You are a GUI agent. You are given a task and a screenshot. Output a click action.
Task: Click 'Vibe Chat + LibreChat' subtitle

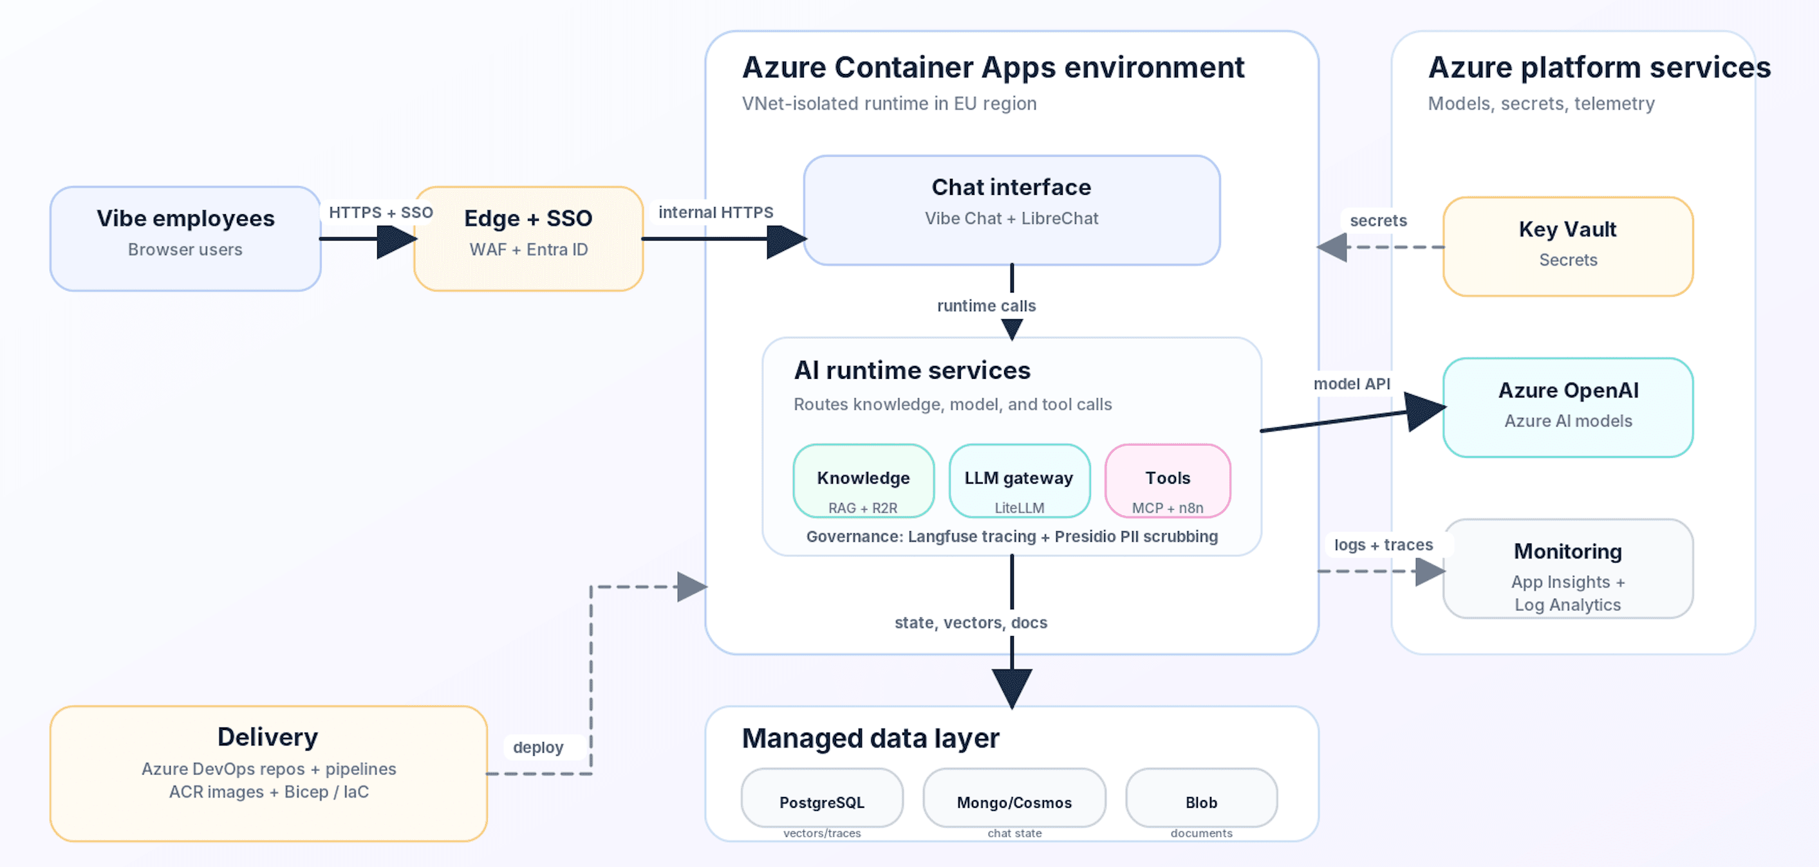click(x=1011, y=219)
